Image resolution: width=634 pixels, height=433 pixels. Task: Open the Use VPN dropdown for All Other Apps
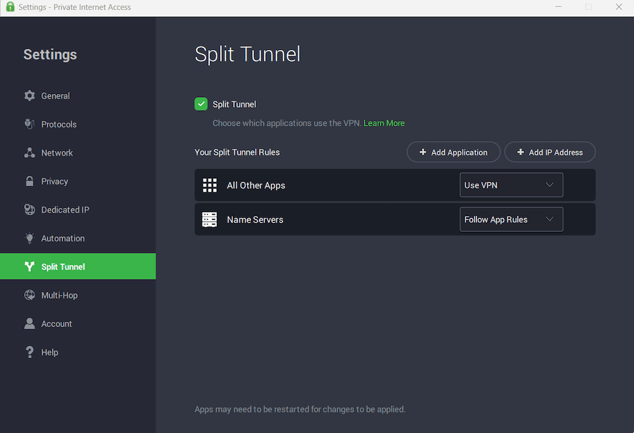pos(511,184)
